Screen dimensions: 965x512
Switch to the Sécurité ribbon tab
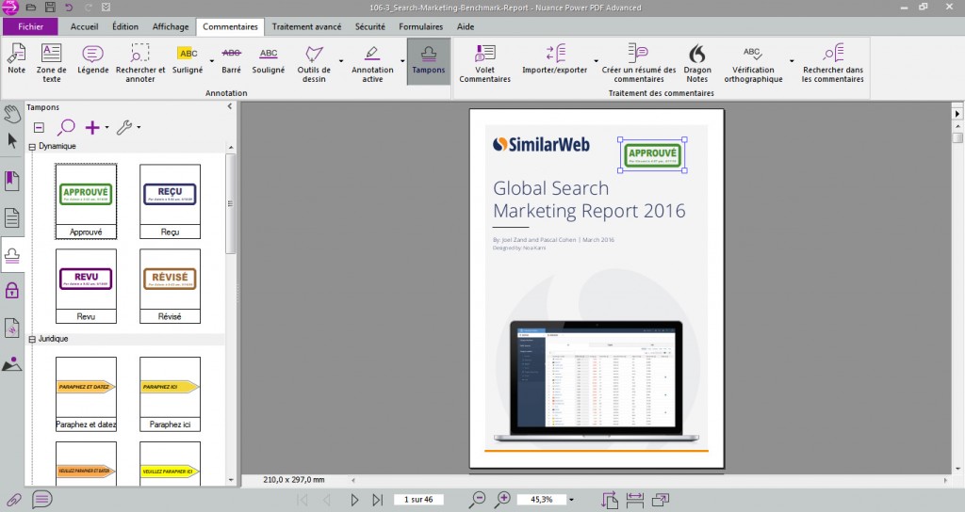pos(369,26)
